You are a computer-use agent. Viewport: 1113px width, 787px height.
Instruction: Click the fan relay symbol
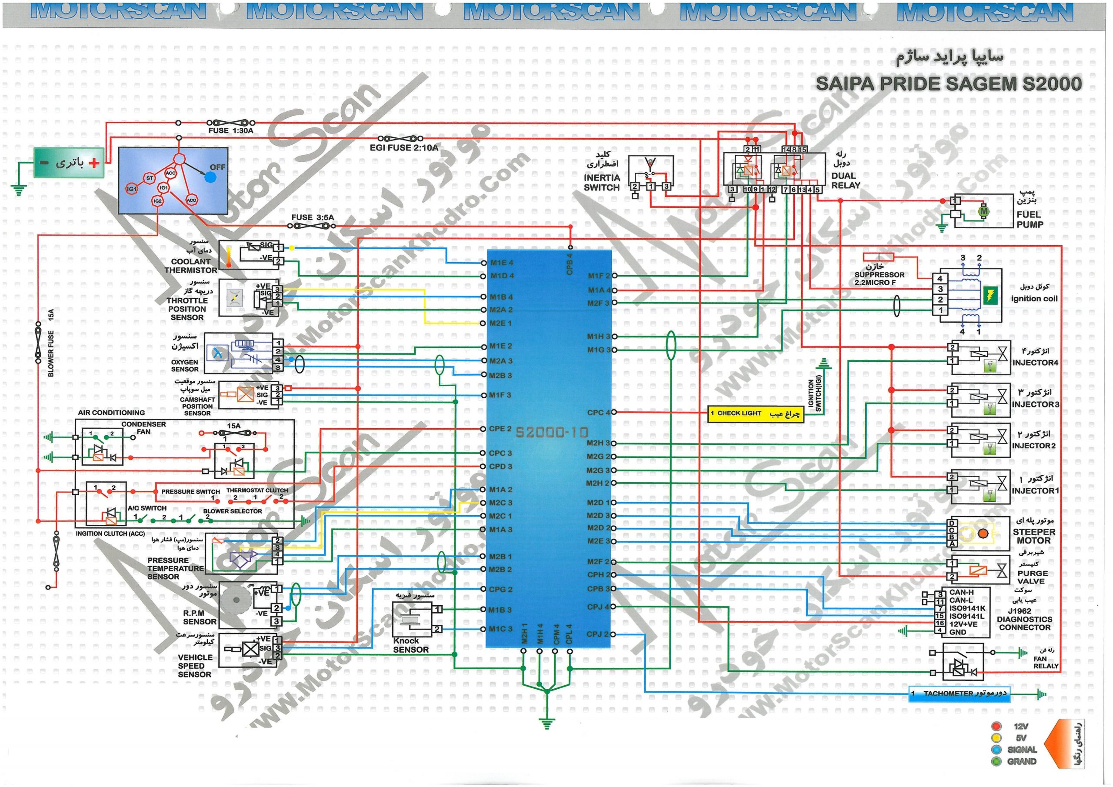[x=962, y=661]
